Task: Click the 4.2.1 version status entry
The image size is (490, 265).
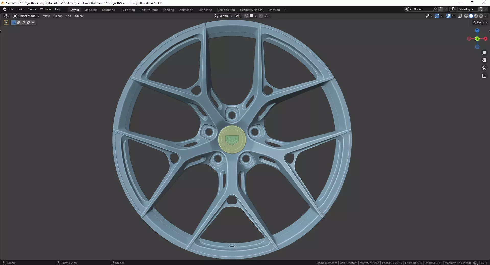Action: (483, 263)
